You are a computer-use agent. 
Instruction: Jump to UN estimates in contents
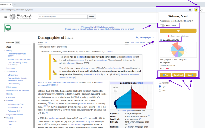coord(13,75)
